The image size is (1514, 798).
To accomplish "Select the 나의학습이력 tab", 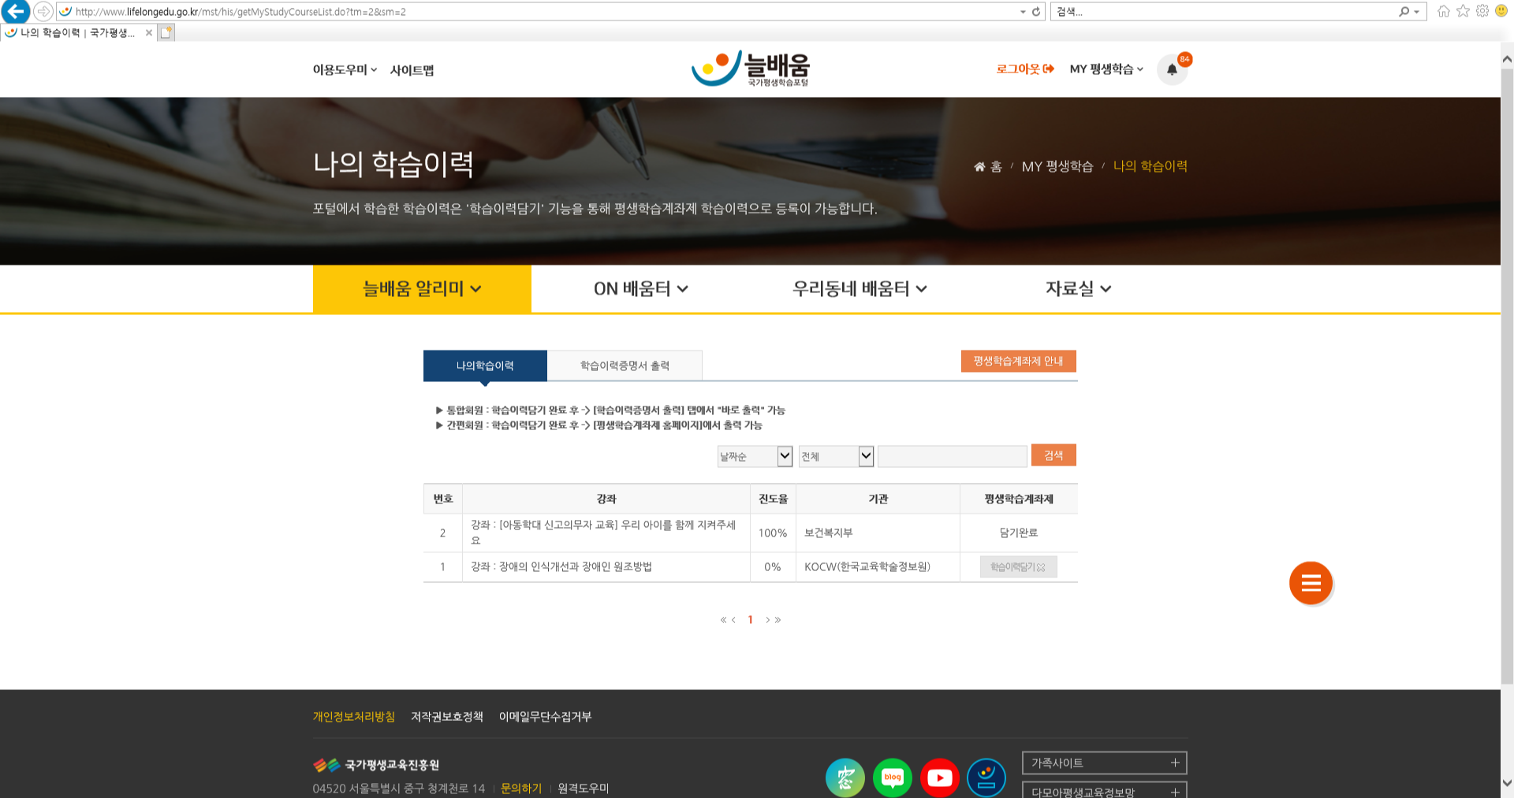I will 485,366.
